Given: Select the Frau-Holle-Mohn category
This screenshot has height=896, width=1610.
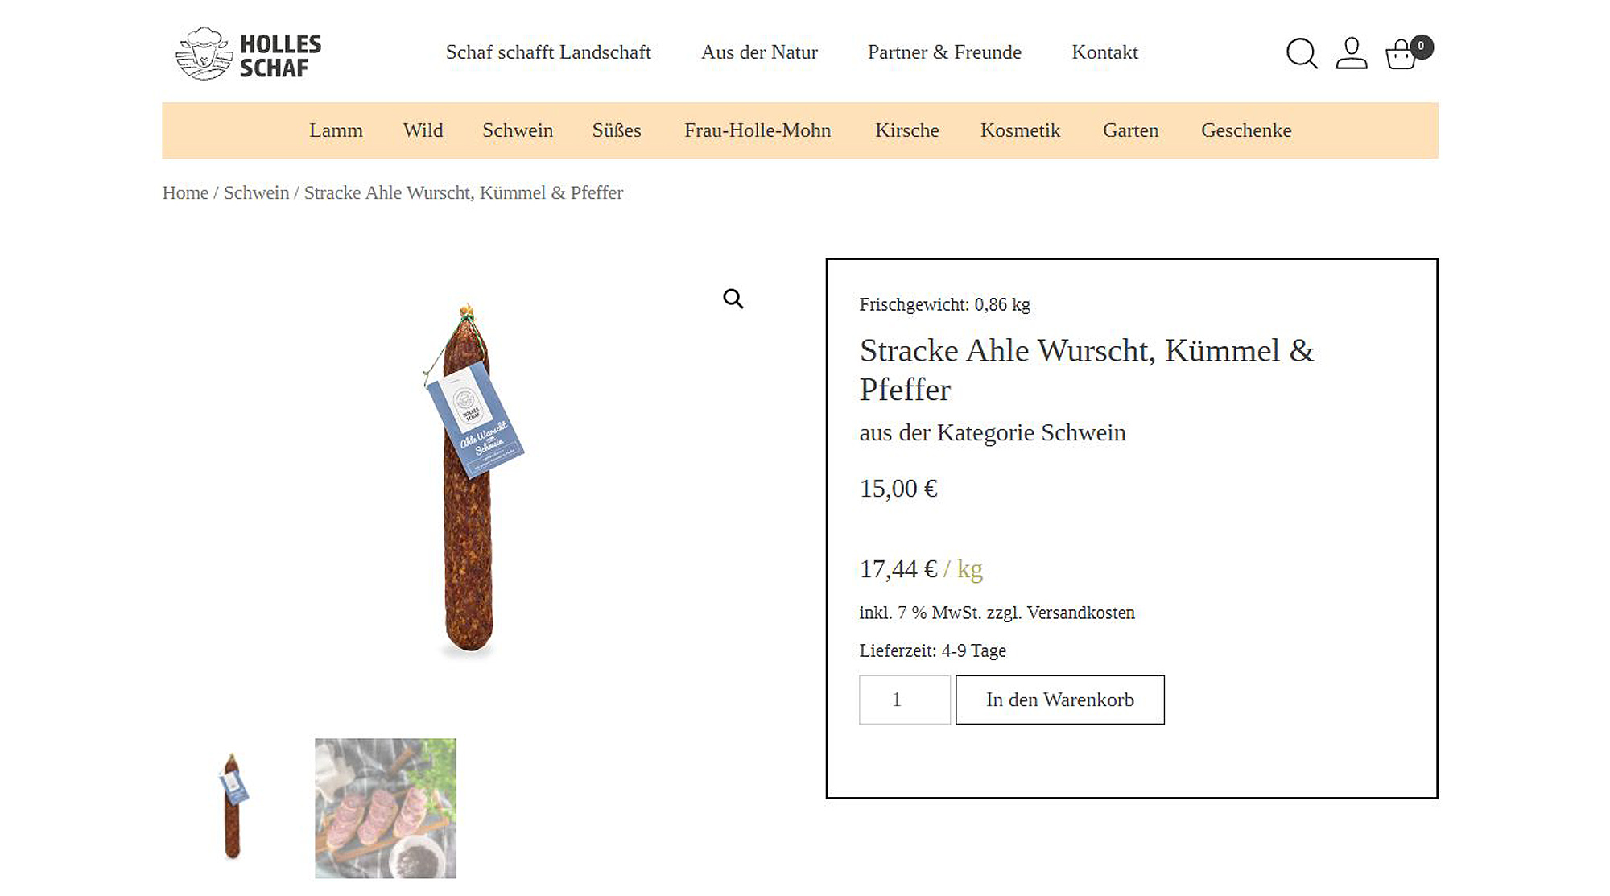Looking at the screenshot, I should [x=758, y=130].
